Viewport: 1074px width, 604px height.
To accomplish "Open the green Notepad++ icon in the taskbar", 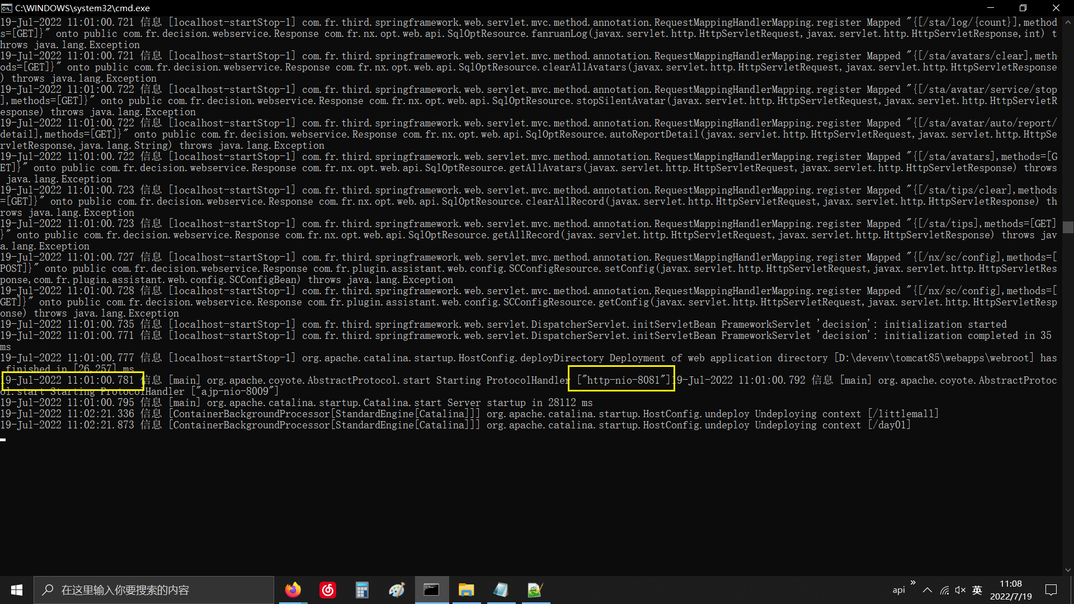I will coord(535,590).
